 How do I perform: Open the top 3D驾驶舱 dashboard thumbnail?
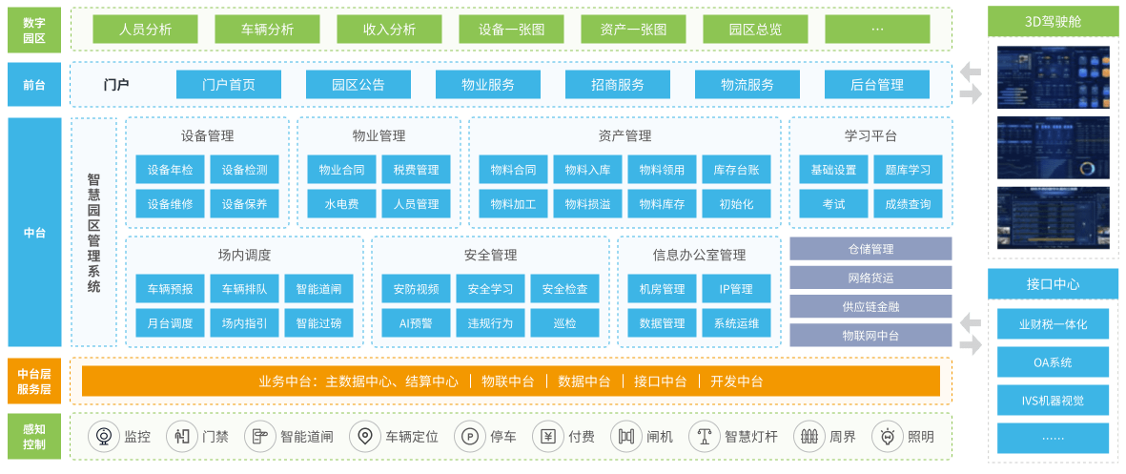coord(1054,73)
